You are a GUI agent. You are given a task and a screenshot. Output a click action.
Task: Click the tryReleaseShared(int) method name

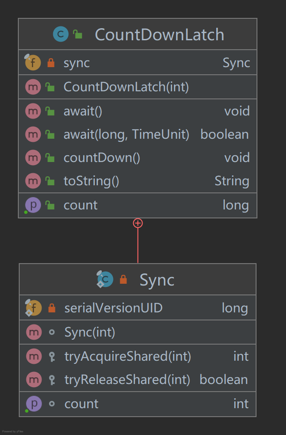tap(127, 380)
